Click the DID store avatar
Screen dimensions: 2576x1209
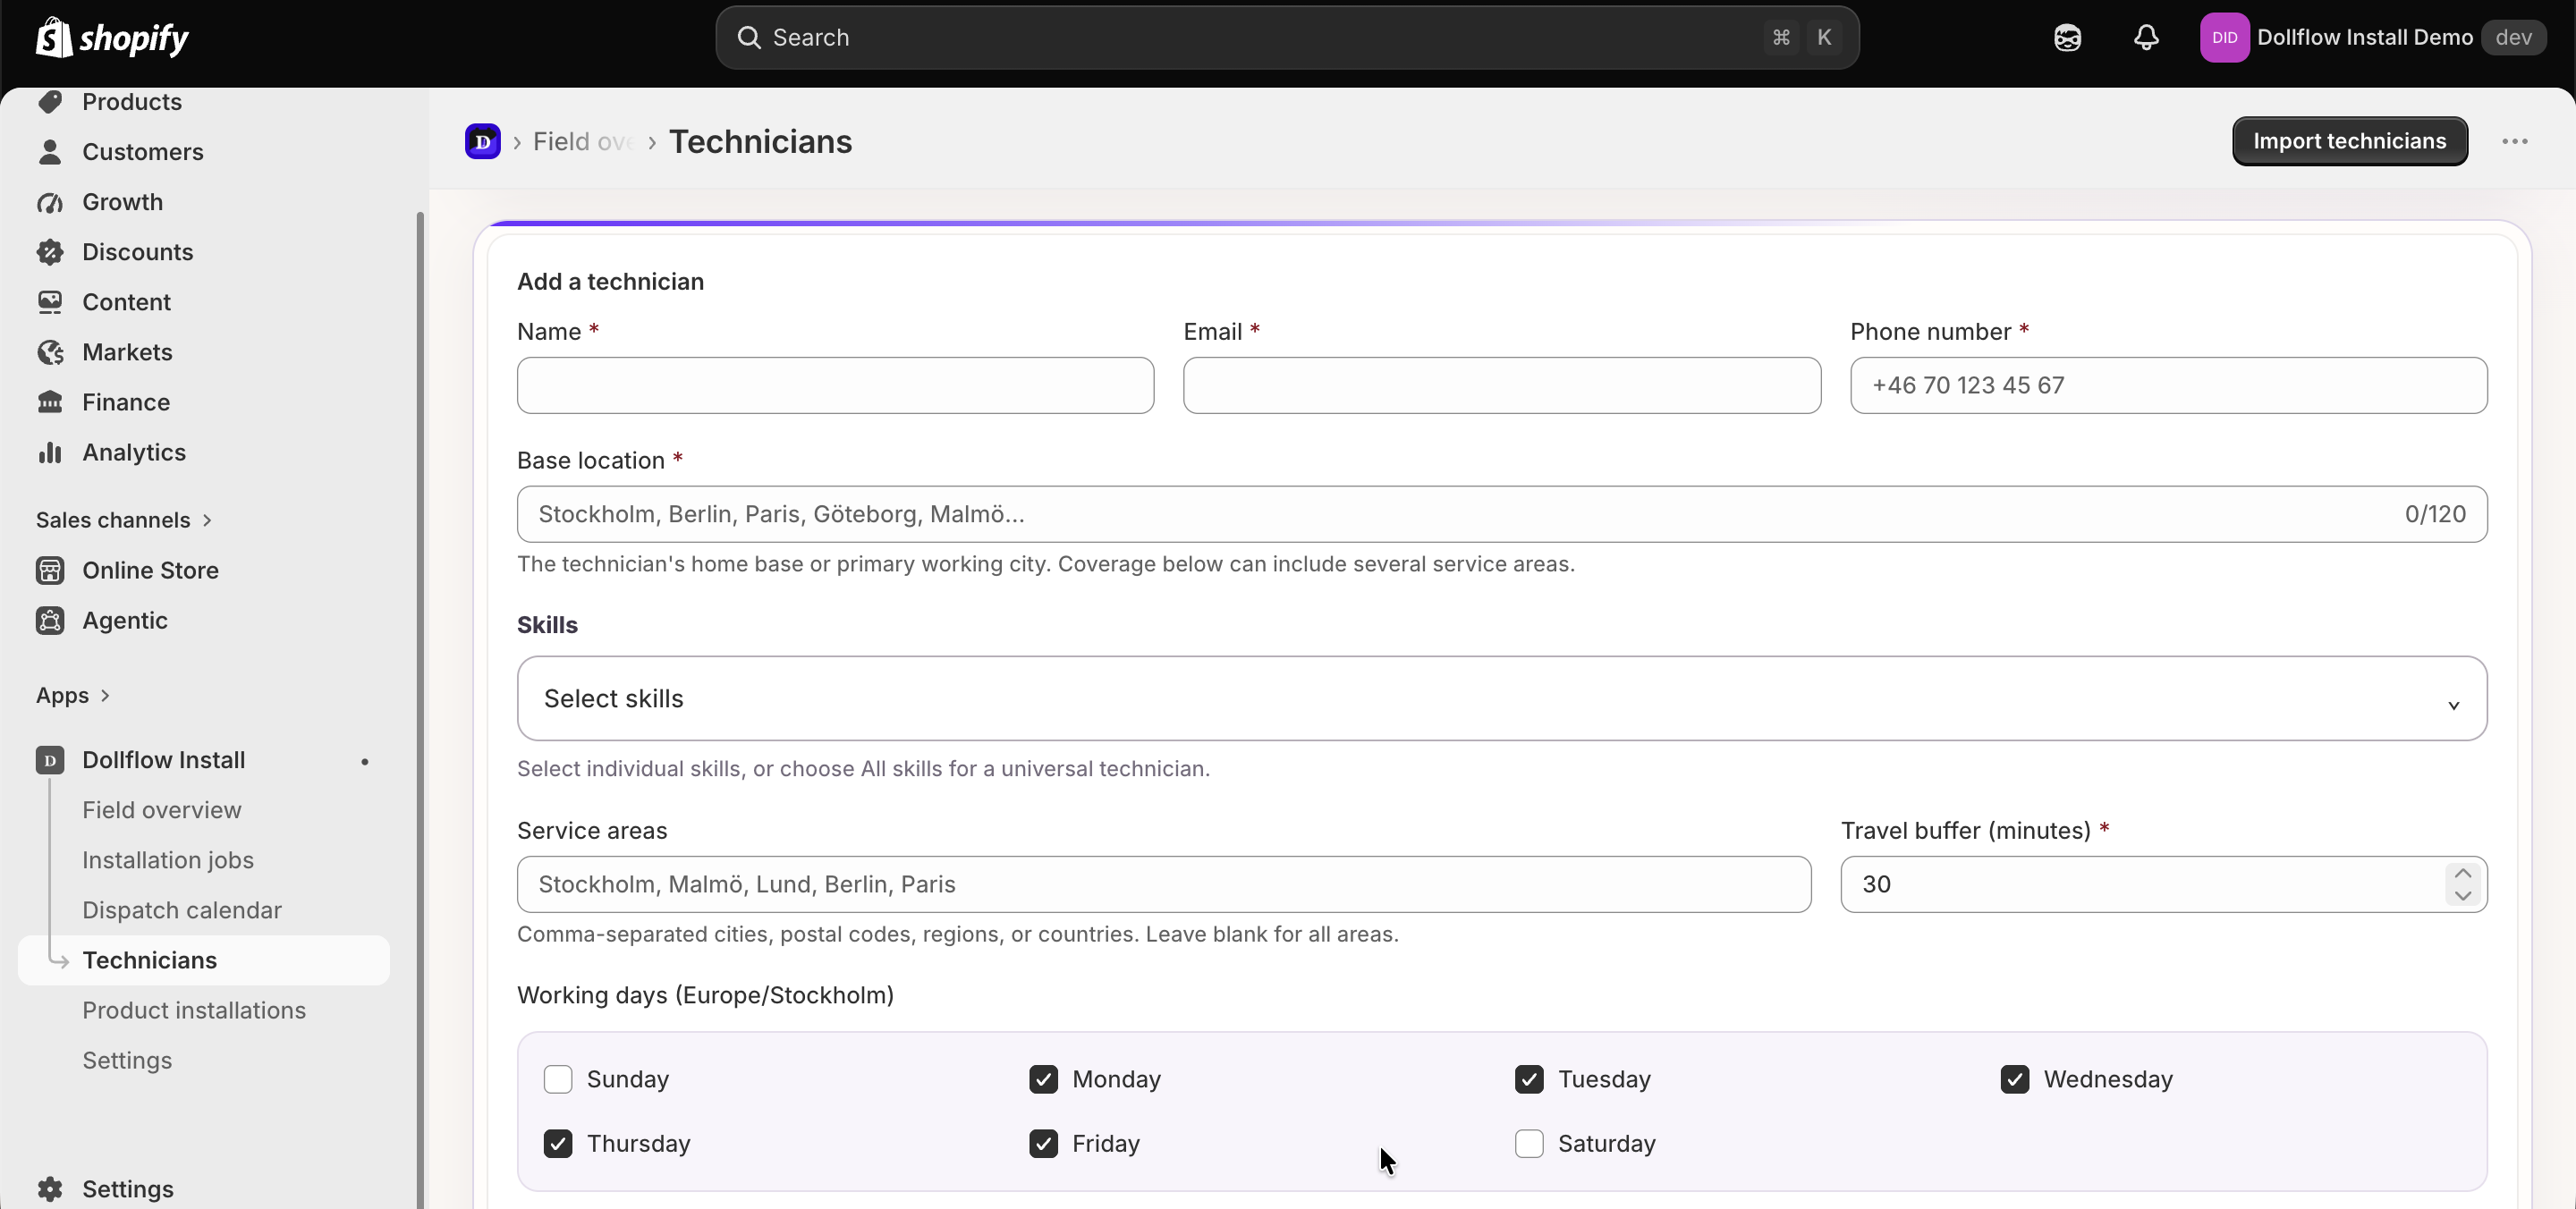(2224, 38)
